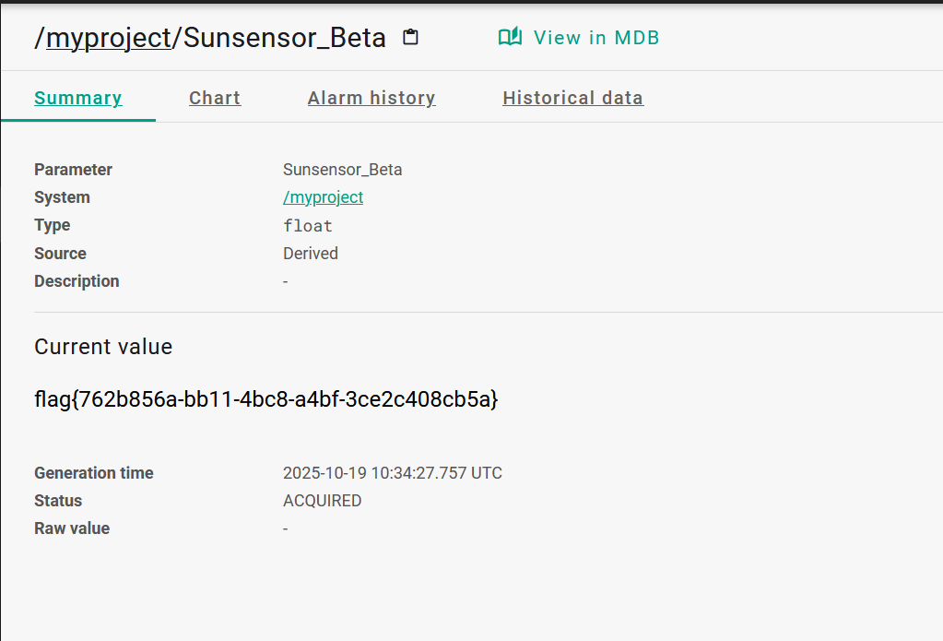This screenshot has height=641, width=943.
Task: Select the generation time timestamp value
Action: click(x=392, y=473)
